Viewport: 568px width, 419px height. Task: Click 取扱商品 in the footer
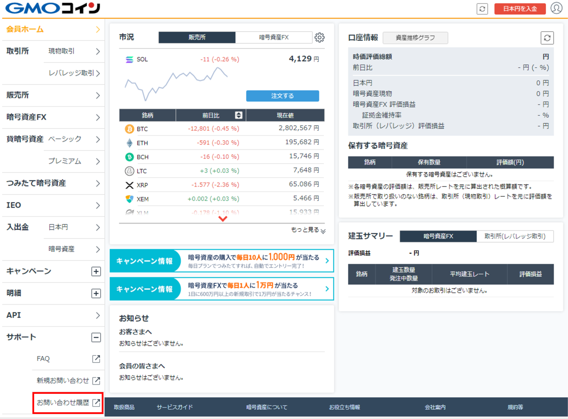(x=124, y=407)
